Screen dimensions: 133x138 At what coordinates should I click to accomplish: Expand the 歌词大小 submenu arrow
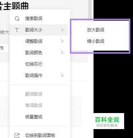(x=62, y=30)
